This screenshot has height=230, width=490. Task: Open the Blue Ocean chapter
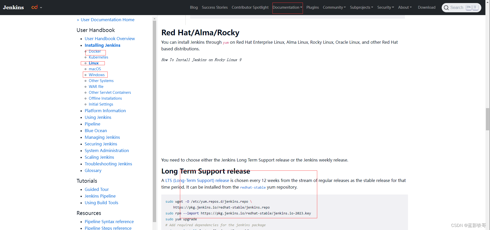(x=96, y=131)
